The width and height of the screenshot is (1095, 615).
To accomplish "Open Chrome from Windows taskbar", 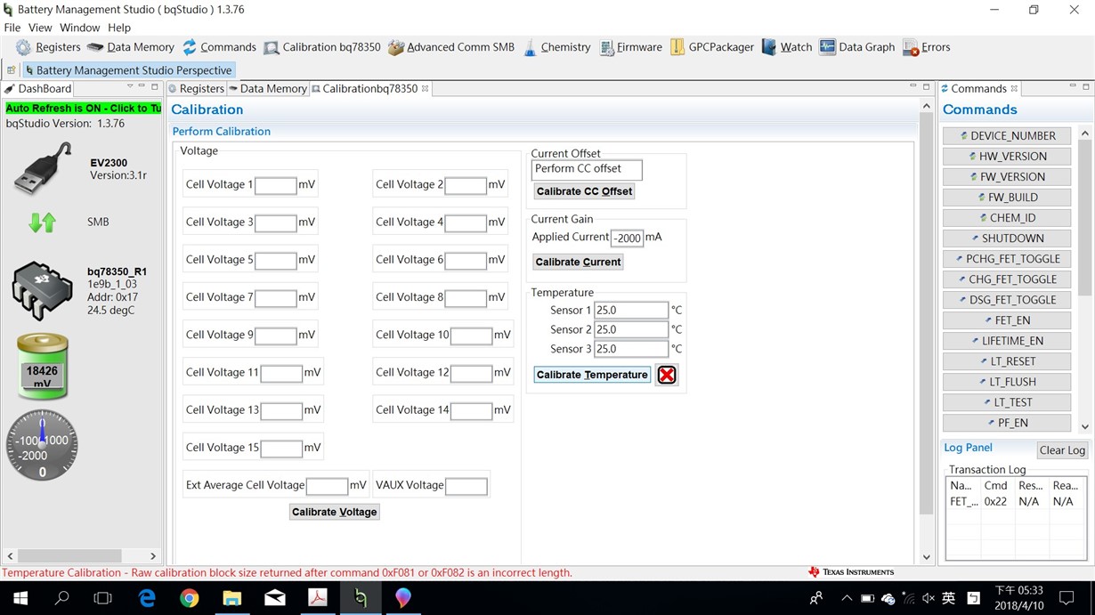I will click(189, 598).
